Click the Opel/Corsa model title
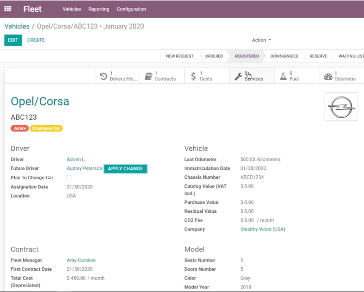 [x=40, y=101]
